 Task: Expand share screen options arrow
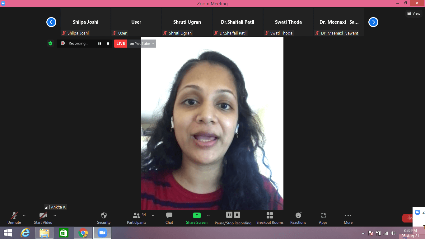208,215
